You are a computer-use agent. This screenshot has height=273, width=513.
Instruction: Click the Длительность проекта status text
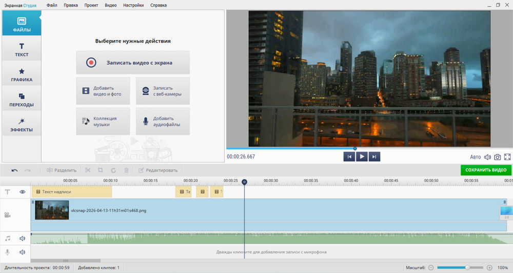point(37,268)
